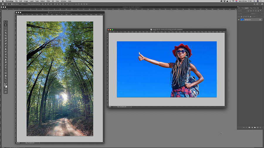Open the Kind layer filter dropdown

tap(242, 11)
